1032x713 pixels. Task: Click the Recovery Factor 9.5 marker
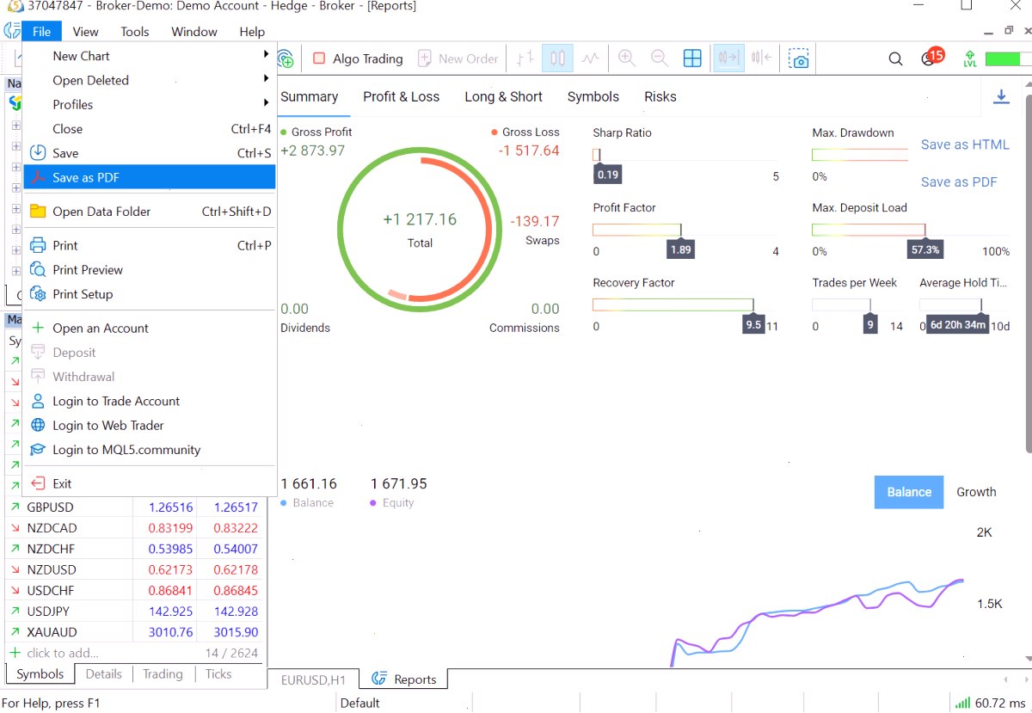point(752,324)
